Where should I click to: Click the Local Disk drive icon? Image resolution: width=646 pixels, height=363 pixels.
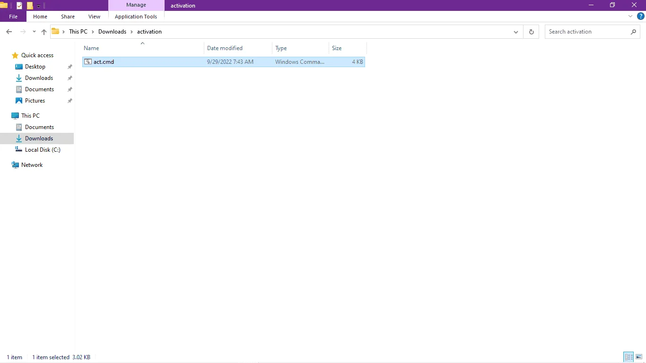(19, 150)
